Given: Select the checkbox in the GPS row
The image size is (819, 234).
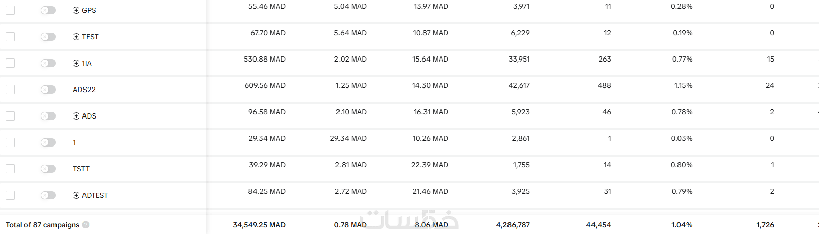Looking at the screenshot, I should (x=10, y=10).
